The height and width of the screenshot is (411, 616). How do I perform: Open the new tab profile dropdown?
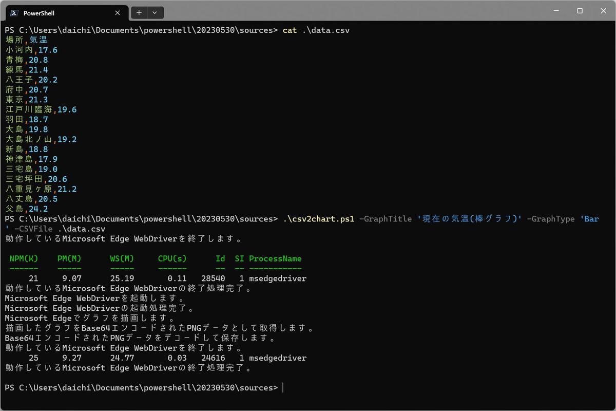[x=156, y=13]
